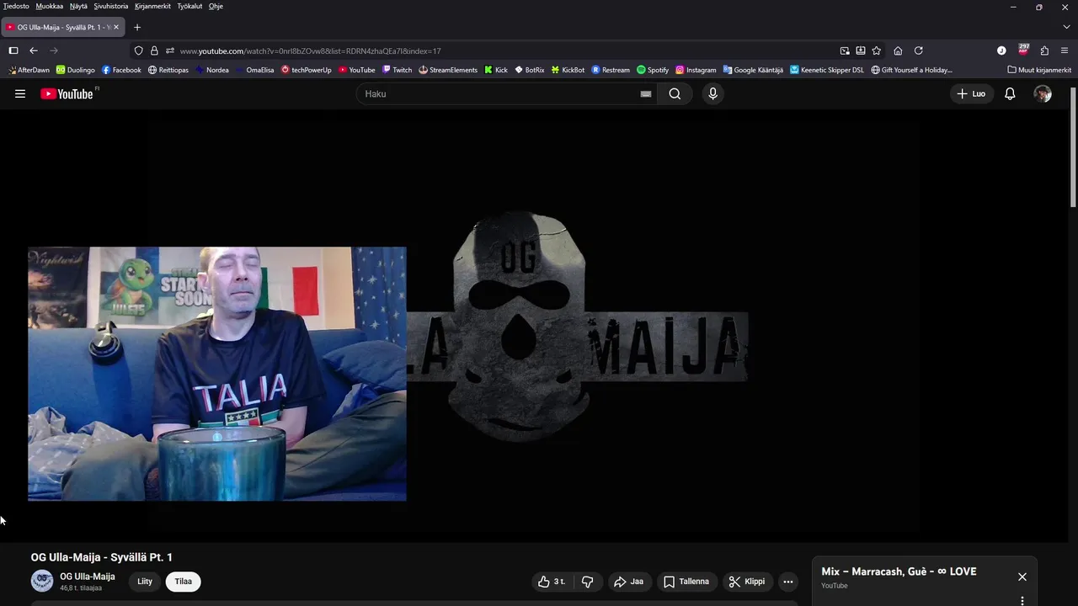Open the YouTube guide hamburger menu
The width and height of the screenshot is (1078, 606).
pyautogui.click(x=20, y=93)
